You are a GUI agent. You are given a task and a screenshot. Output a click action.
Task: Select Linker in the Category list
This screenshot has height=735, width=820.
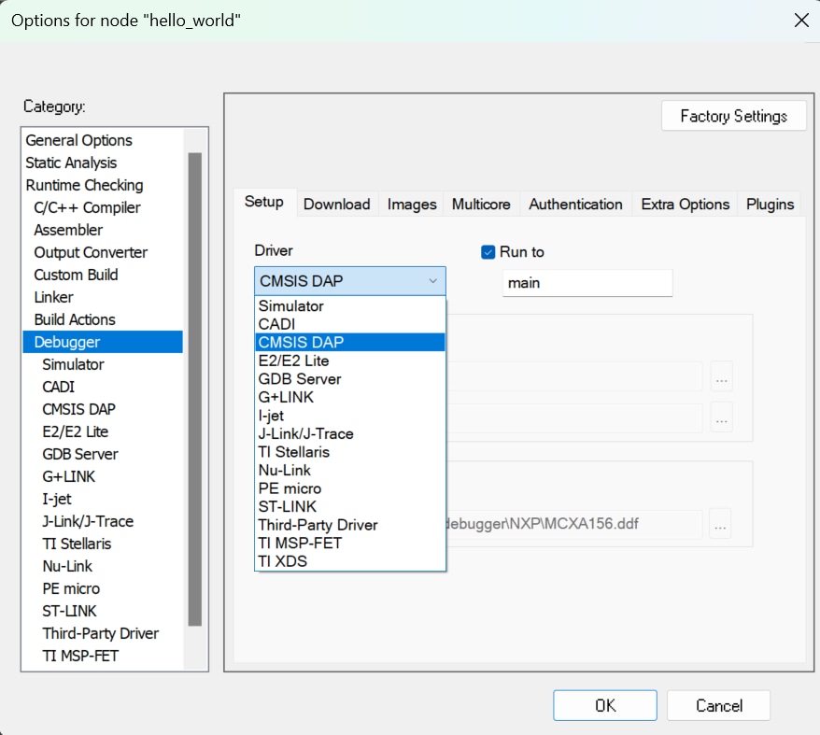(x=53, y=297)
